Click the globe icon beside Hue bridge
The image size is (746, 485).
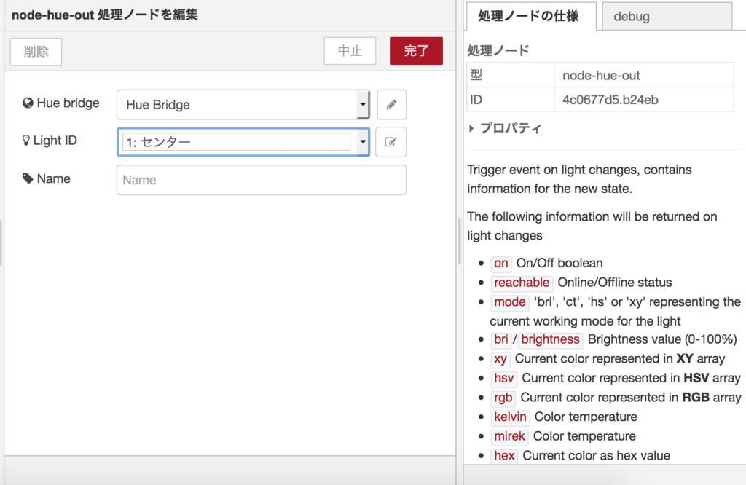28,103
